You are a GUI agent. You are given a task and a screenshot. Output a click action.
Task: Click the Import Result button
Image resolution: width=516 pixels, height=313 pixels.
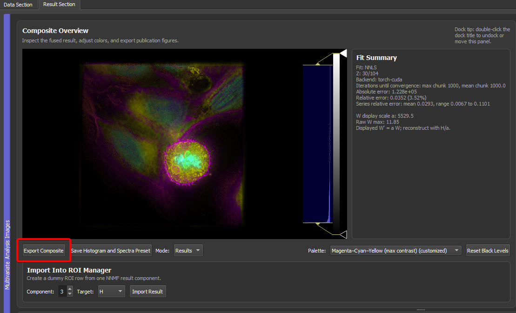tap(147, 292)
